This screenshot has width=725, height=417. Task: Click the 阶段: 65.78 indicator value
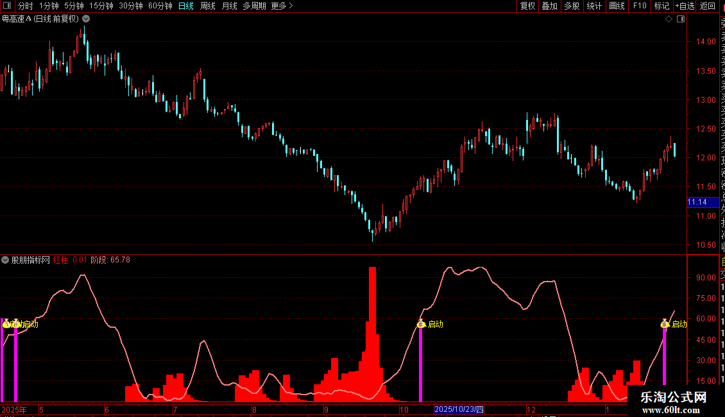pyautogui.click(x=110, y=260)
